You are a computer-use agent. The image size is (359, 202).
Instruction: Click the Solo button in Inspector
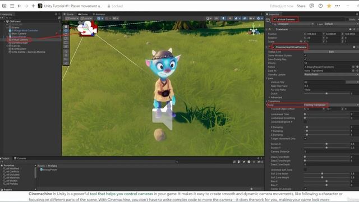tap(331, 52)
